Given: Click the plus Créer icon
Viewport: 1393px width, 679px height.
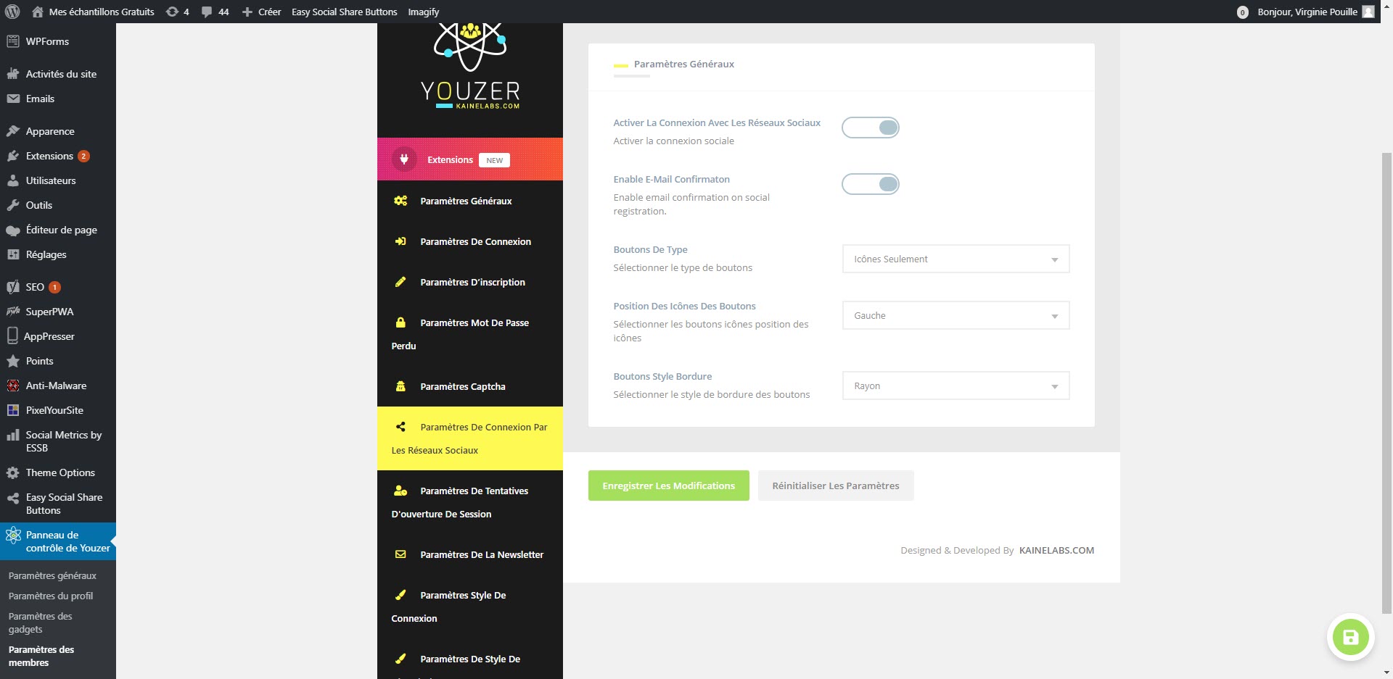Looking at the screenshot, I should click(247, 12).
